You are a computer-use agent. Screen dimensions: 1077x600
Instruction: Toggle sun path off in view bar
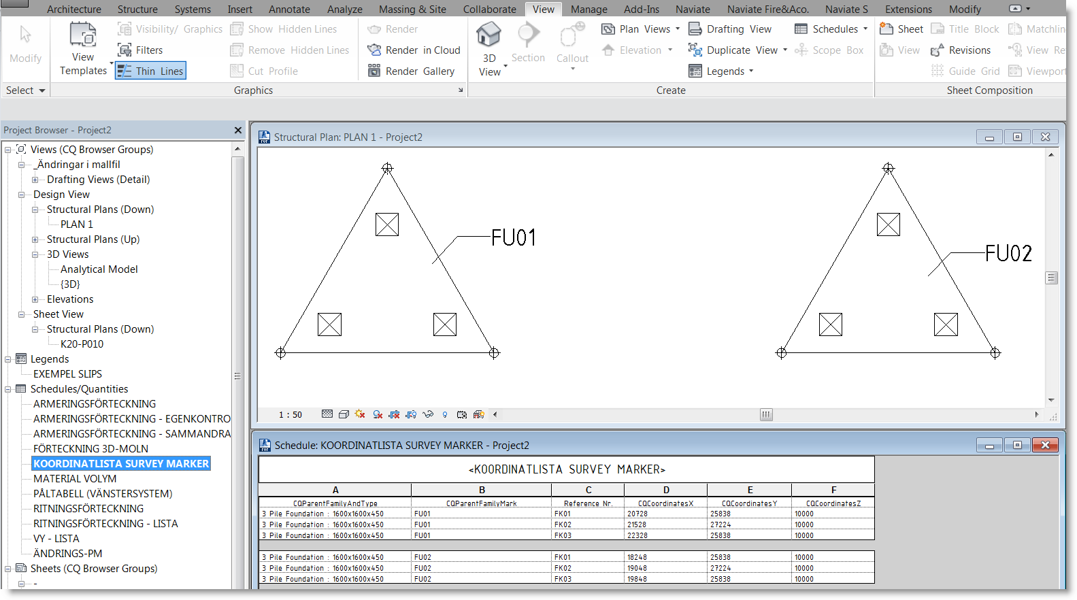(360, 414)
